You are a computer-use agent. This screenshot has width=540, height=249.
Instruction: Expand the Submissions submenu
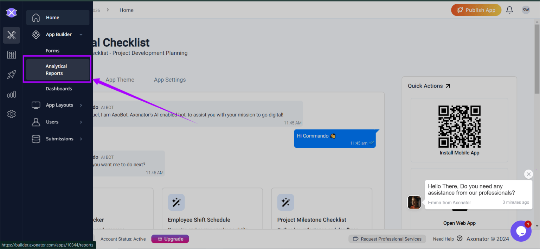point(81,139)
